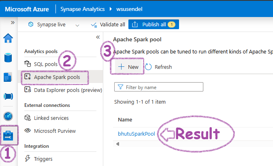The image size is (273, 166).
Task: Open Linked services
Action: tap(51, 118)
